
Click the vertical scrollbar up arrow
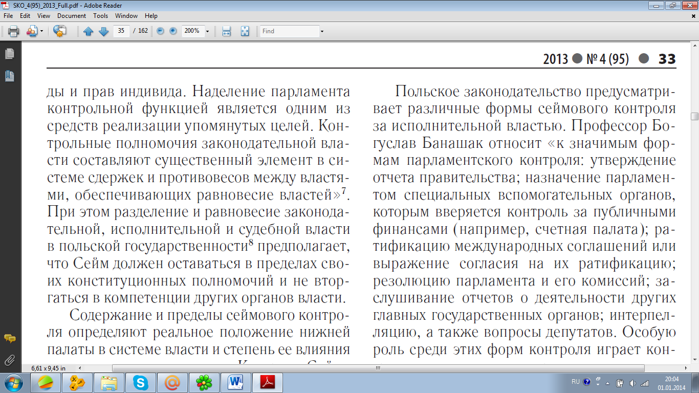694,46
